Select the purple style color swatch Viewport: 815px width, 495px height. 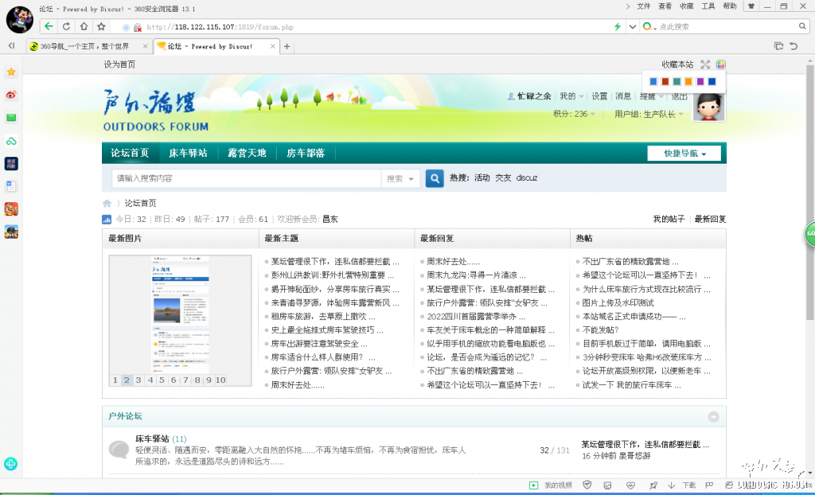tap(700, 82)
